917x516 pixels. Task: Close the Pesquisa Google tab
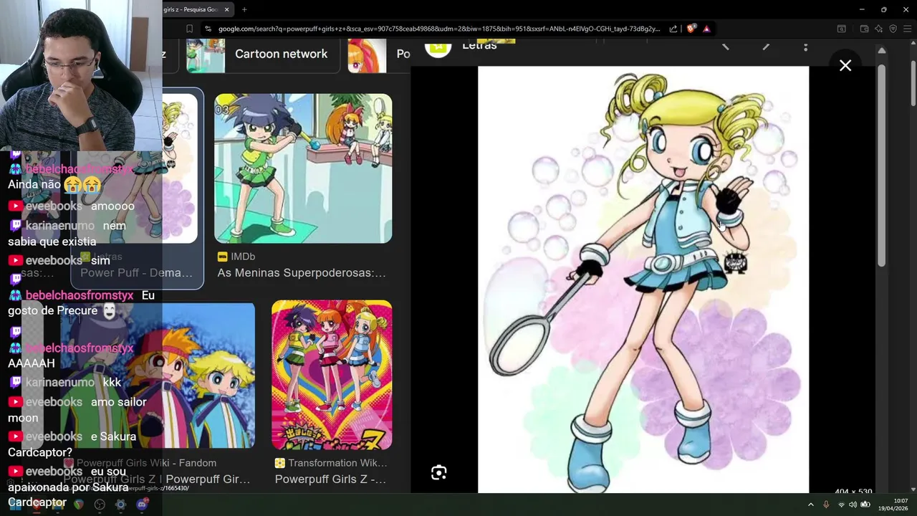click(227, 9)
